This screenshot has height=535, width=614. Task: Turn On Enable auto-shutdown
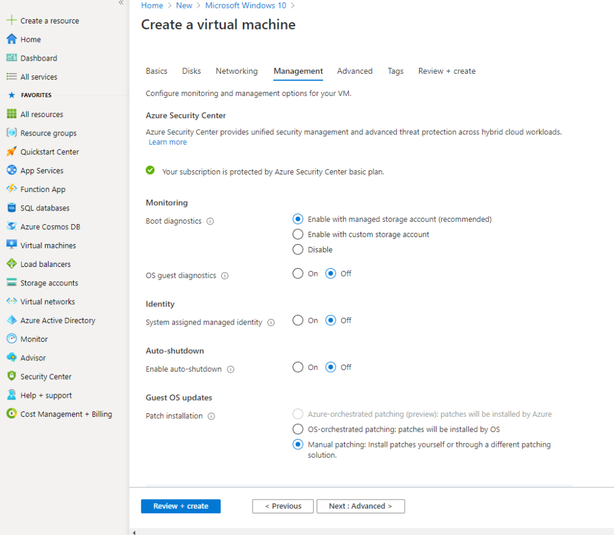[x=298, y=367]
